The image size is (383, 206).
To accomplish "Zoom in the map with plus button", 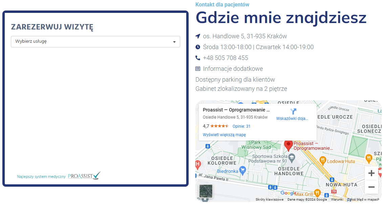I will pos(371,173).
